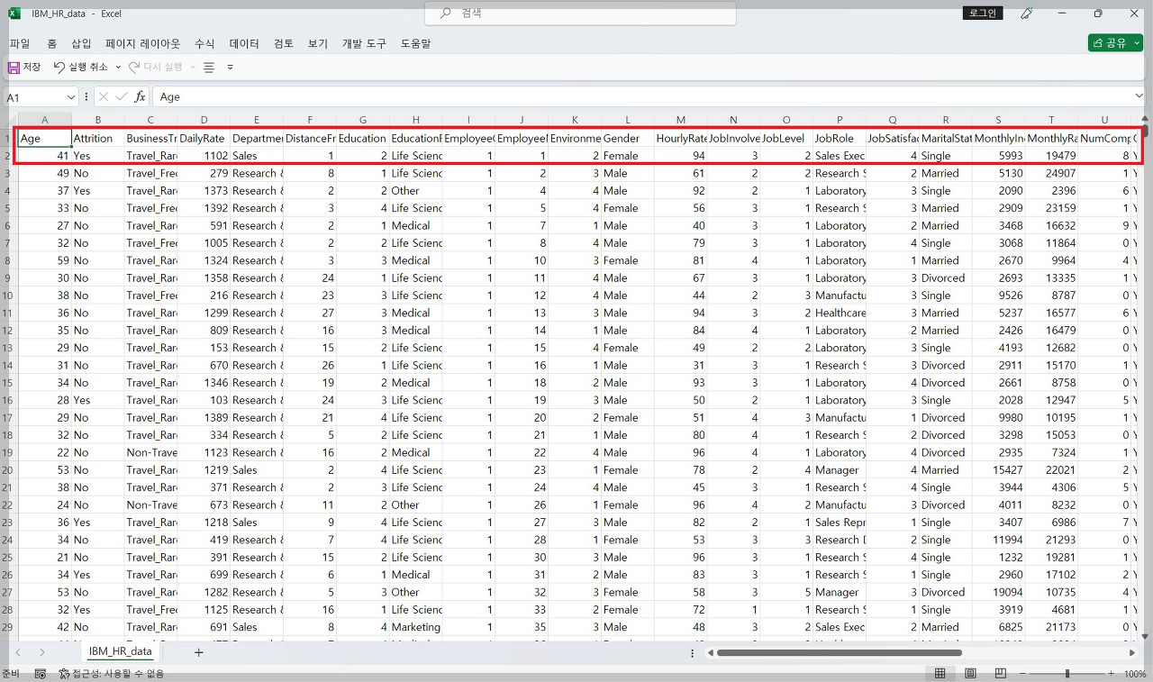The width and height of the screenshot is (1153, 682).
Task: Switch to Page Layout view icon
Action: 970,674
